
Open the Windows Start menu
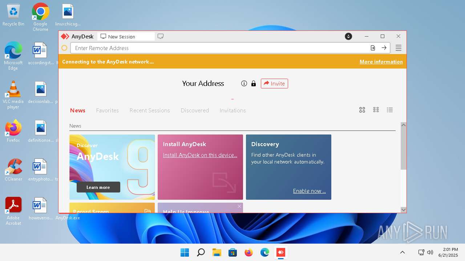(185, 252)
